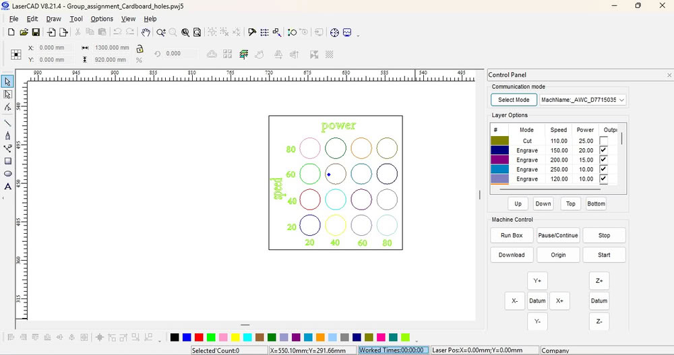Click the Select Mode button

[x=514, y=100]
